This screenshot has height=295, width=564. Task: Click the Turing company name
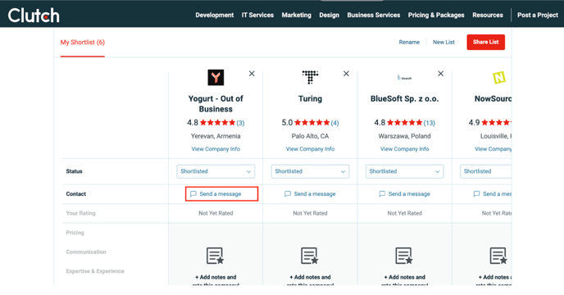(310, 98)
